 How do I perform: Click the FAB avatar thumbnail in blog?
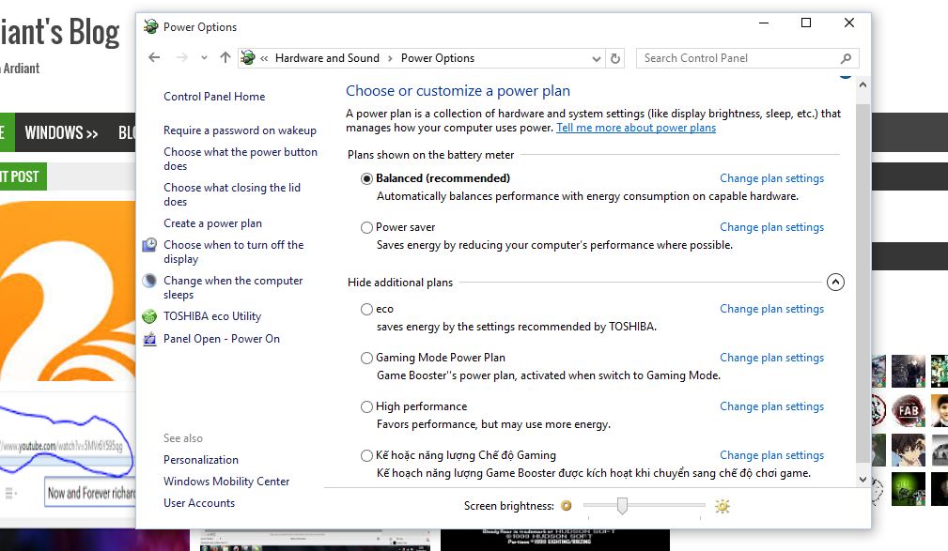(x=909, y=409)
